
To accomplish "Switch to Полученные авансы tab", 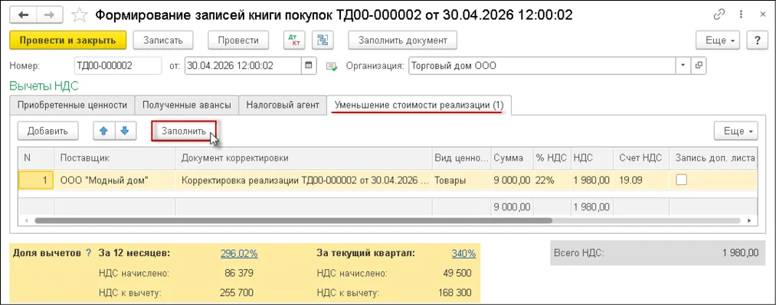I will click(x=187, y=105).
